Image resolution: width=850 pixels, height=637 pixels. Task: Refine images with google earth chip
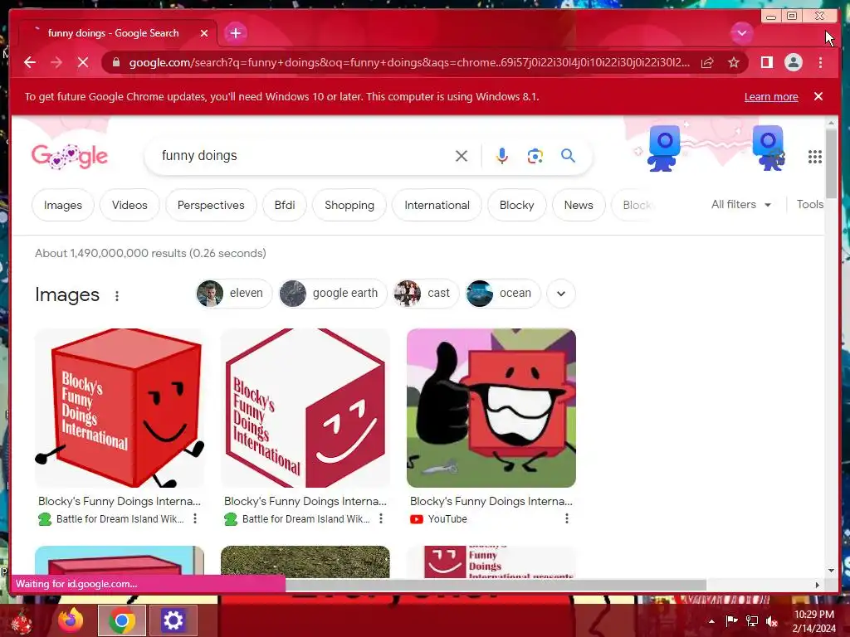click(332, 293)
